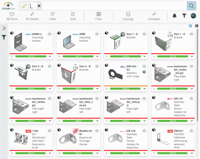Open more options for Modèle 92-87 card
200x159 pixels.
[97, 131]
